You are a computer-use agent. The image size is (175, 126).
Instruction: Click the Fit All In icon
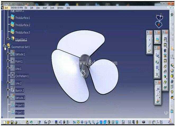click(78, 122)
